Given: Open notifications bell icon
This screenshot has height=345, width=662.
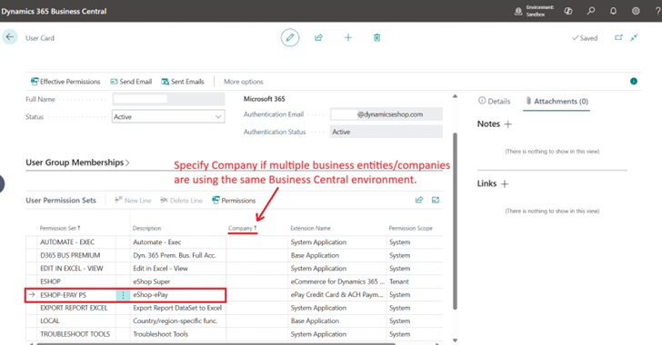Looking at the screenshot, I should (613, 11).
